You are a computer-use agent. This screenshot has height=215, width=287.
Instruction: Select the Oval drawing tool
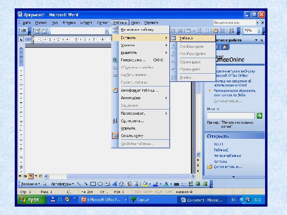tap(100, 184)
